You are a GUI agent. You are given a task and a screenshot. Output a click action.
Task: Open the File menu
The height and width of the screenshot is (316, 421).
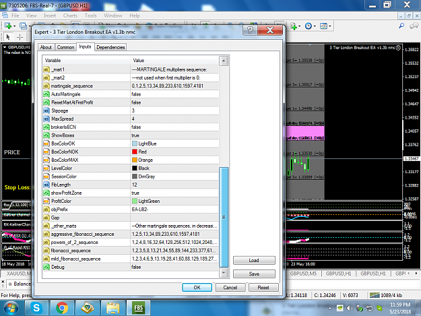click(x=15, y=15)
